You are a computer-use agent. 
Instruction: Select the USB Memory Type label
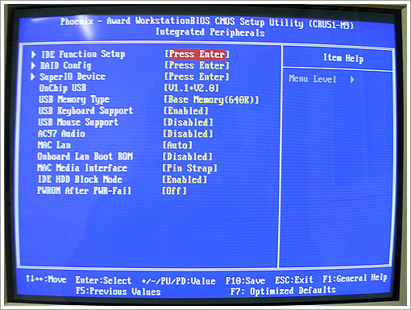74,100
